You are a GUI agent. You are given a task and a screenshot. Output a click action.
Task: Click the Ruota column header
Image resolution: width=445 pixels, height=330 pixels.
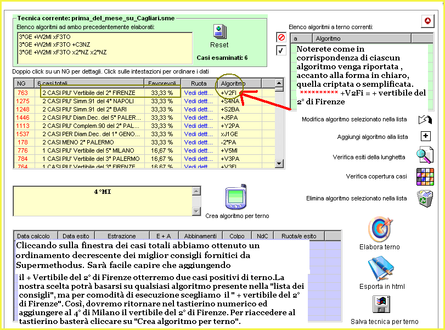point(199,83)
